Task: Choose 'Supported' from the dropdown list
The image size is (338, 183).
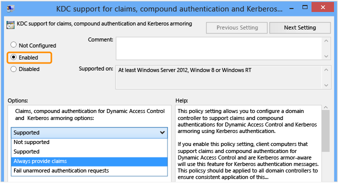Action: (x=89, y=151)
